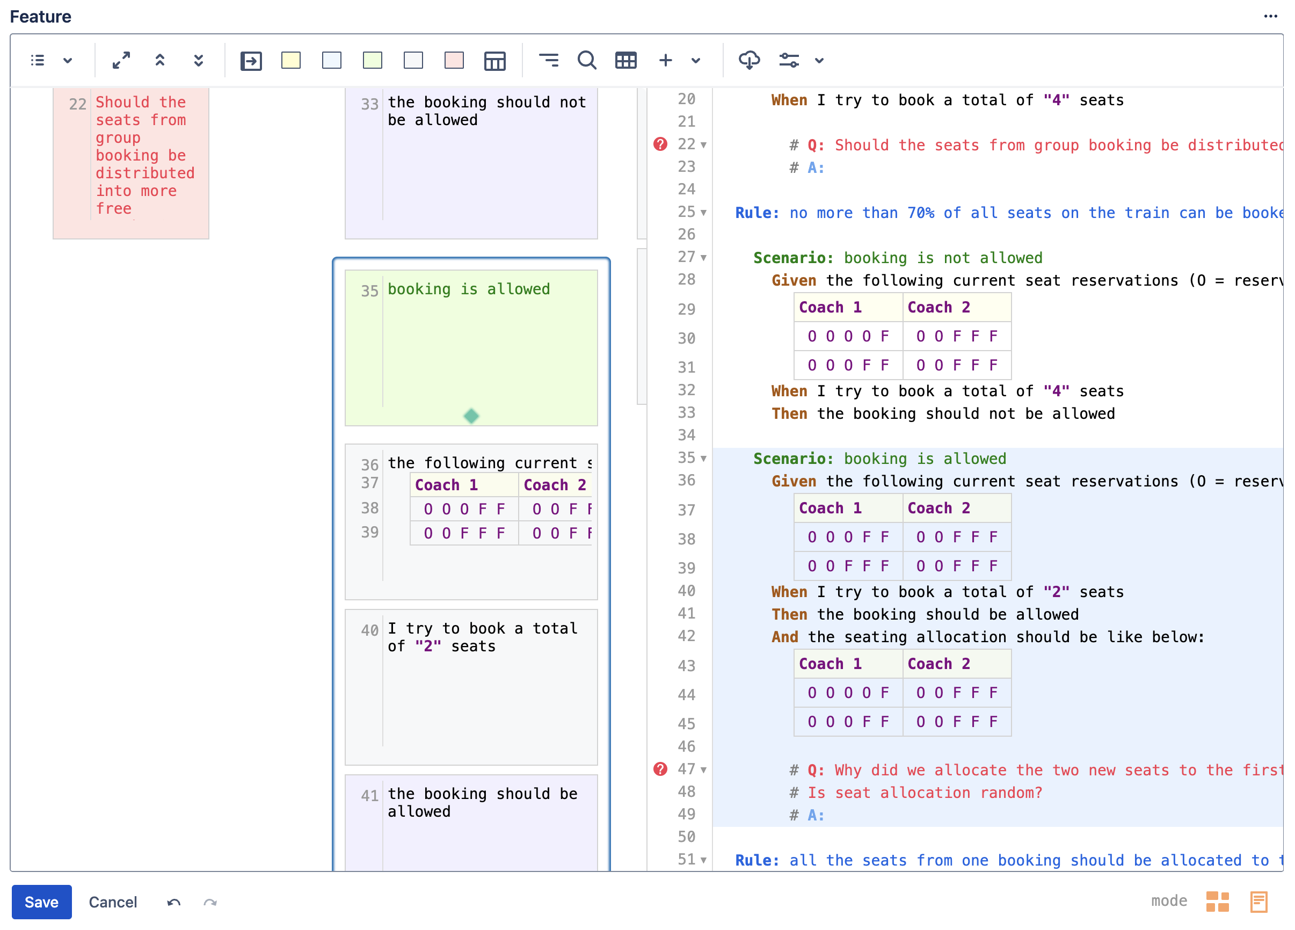Image resolution: width=1295 pixels, height=930 pixels.
Task: Click 'Then the booking should not be allowed'
Action: 943,414
